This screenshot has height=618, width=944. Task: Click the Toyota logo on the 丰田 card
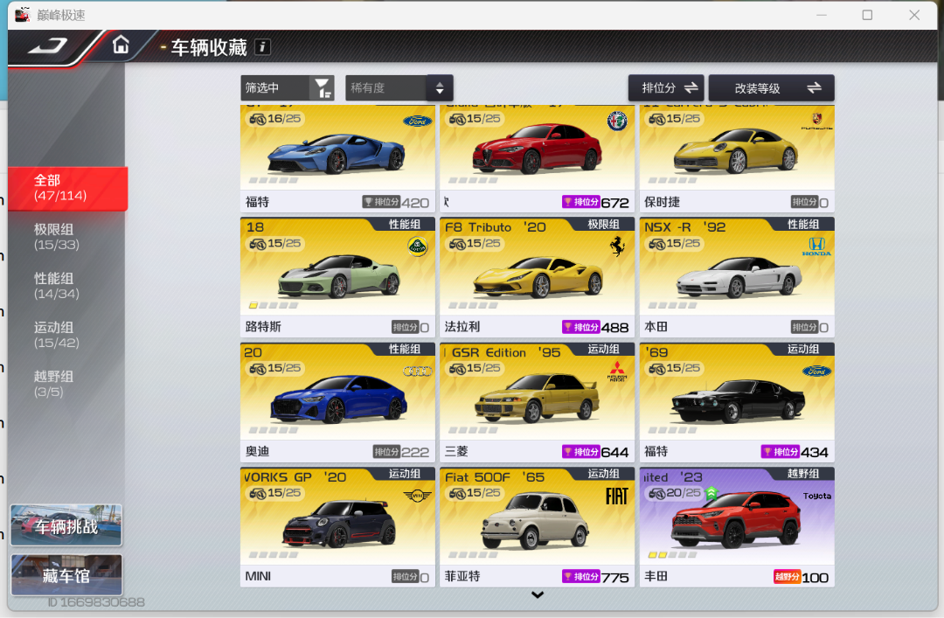[x=817, y=496]
